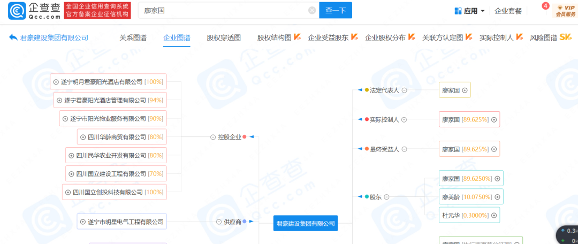The image size is (578, 244).
Task: Select the 企业图谱 tab
Action: click(x=177, y=37)
